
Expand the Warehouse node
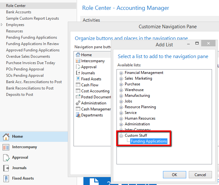(121, 90)
